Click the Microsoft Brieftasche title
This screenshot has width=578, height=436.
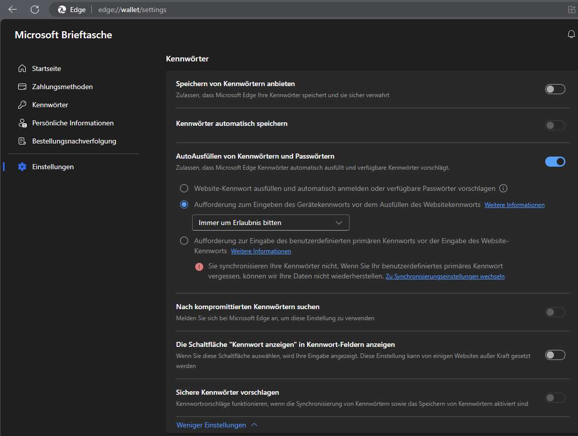click(64, 35)
